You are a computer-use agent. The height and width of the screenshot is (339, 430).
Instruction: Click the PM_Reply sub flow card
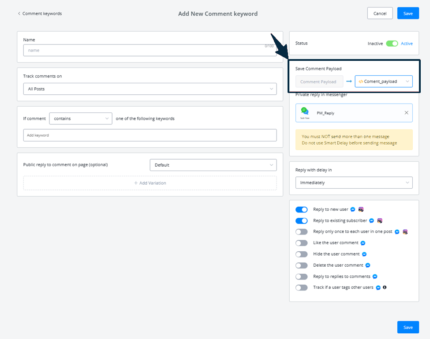(354, 113)
